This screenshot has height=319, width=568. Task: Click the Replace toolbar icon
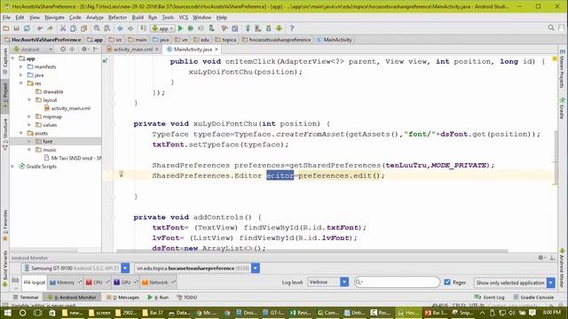(x=107, y=28)
